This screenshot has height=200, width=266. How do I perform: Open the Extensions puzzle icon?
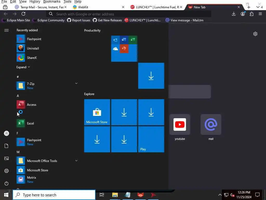[x=251, y=14]
